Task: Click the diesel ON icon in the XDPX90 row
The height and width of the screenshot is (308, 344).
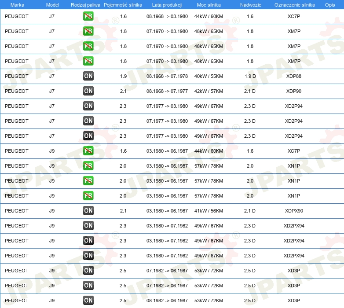Action: (x=88, y=211)
